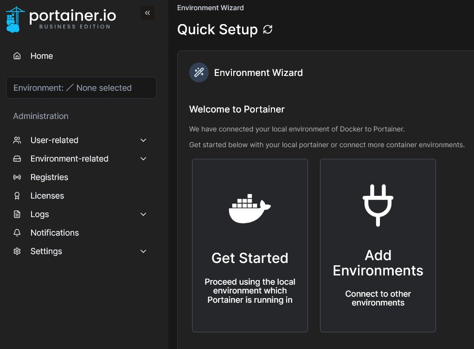Click the refresh icon beside Quick Setup

click(268, 30)
